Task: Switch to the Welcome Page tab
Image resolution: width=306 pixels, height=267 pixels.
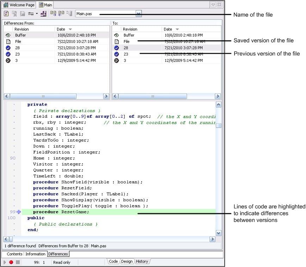Action: [19, 5]
